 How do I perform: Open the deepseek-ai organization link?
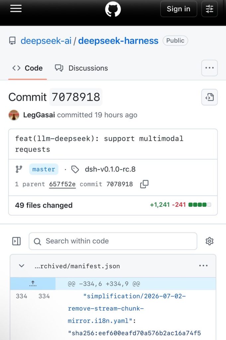pyautogui.click(x=46, y=41)
